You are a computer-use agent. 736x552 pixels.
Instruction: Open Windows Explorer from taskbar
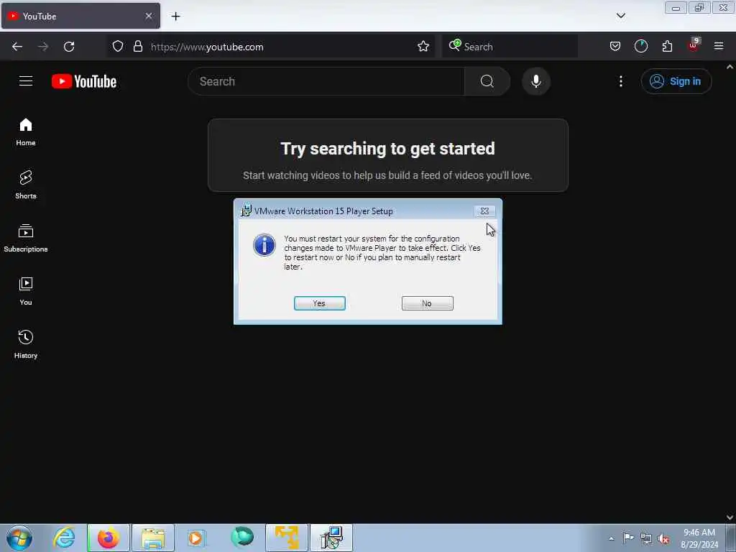[x=153, y=538]
